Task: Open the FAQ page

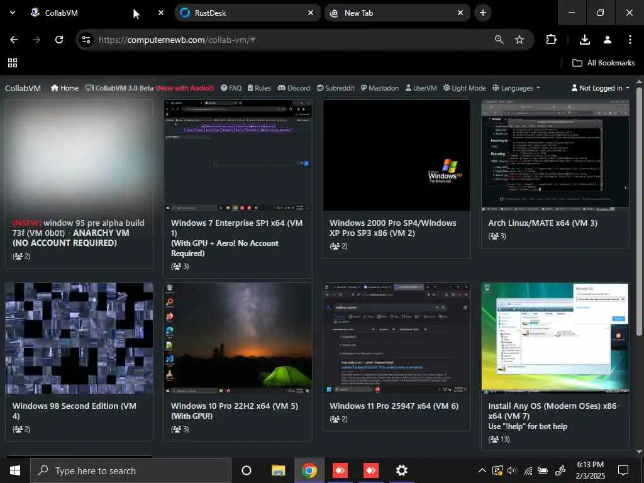Action: 231,88
